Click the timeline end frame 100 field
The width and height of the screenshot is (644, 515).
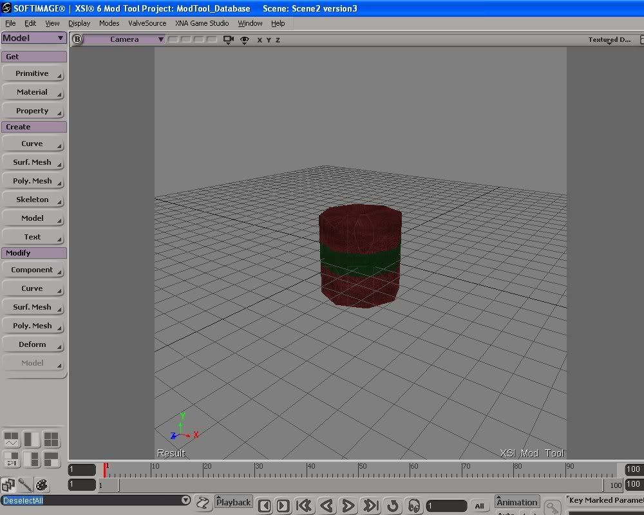coord(634,469)
